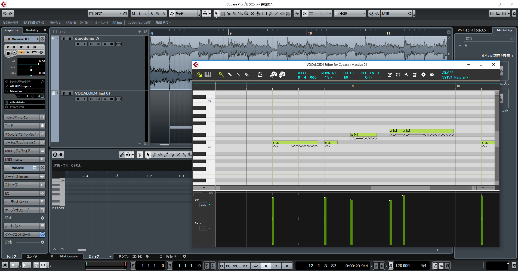This screenshot has width=518, height=271.
Task: Click the line tool in VOCALOID editor
Action: pyautogui.click(x=238, y=74)
